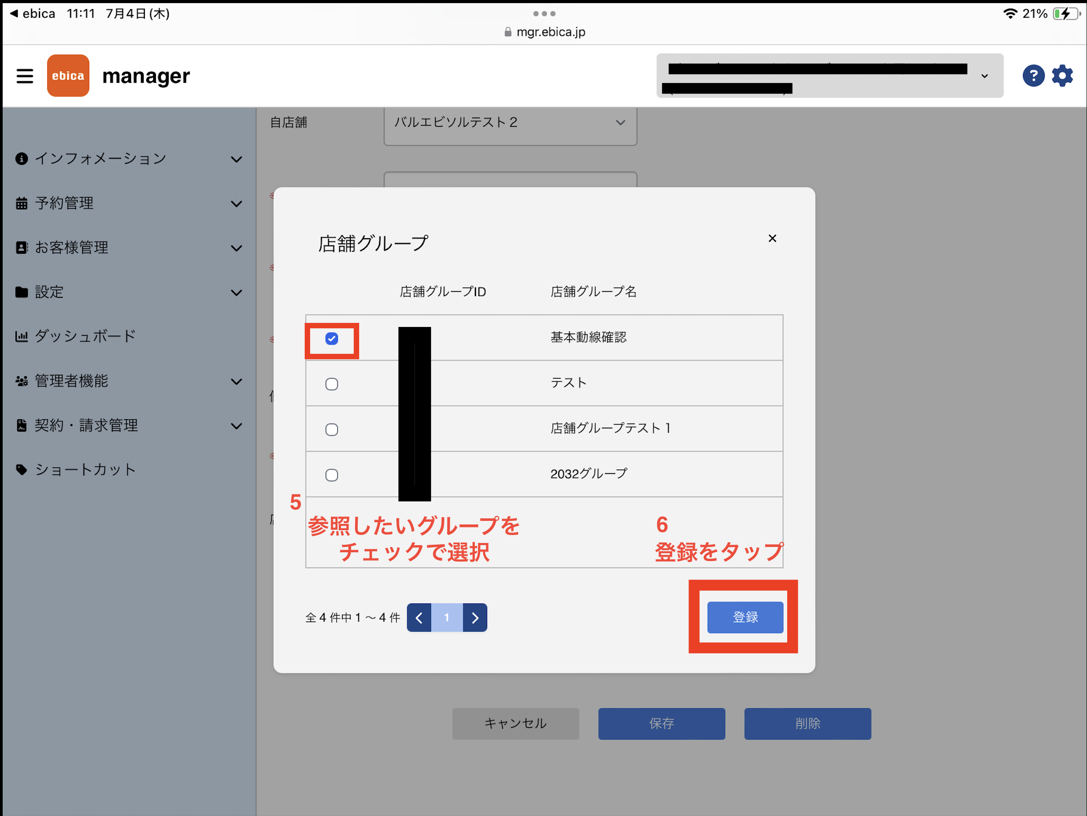Screen dimensions: 1087x816
Task: Open the store selector dropdown in header
Action: 829,76
